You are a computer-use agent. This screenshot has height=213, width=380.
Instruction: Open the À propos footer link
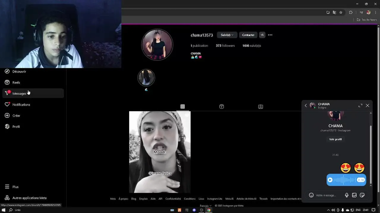pyautogui.click(x=123, y=199)
